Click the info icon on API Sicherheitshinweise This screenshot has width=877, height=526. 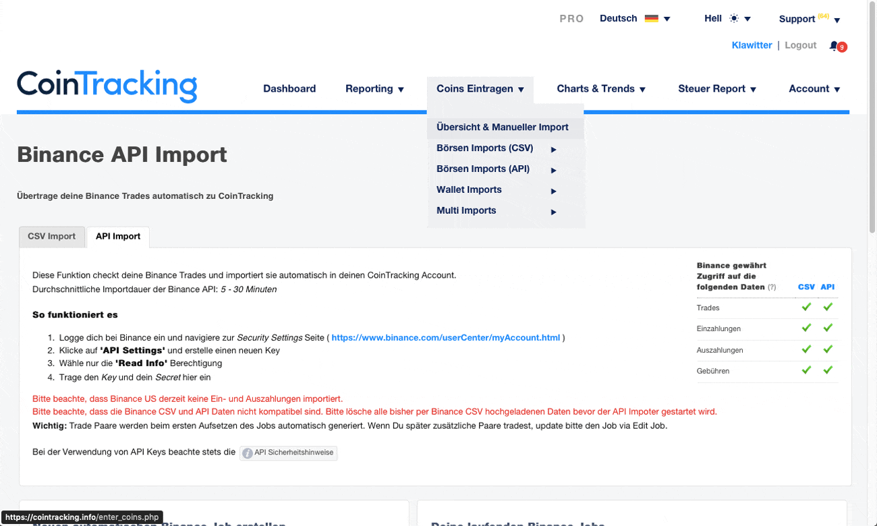(x=248, y=452)
